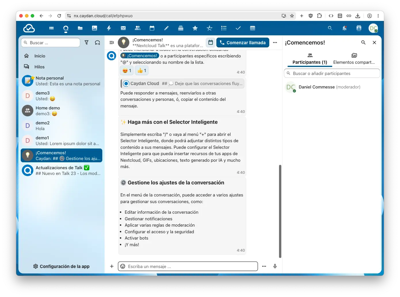This screenshot has width=400, height=297.
Task: Focus the Buscar o añadir participantes field
Action: point(332,73)
